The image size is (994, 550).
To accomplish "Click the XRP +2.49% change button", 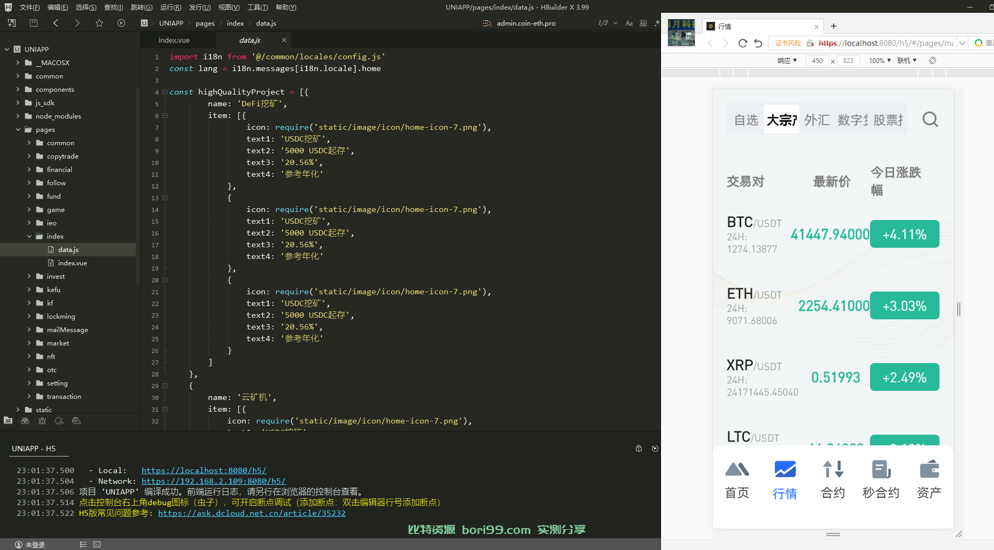I will tap(904, 377).
